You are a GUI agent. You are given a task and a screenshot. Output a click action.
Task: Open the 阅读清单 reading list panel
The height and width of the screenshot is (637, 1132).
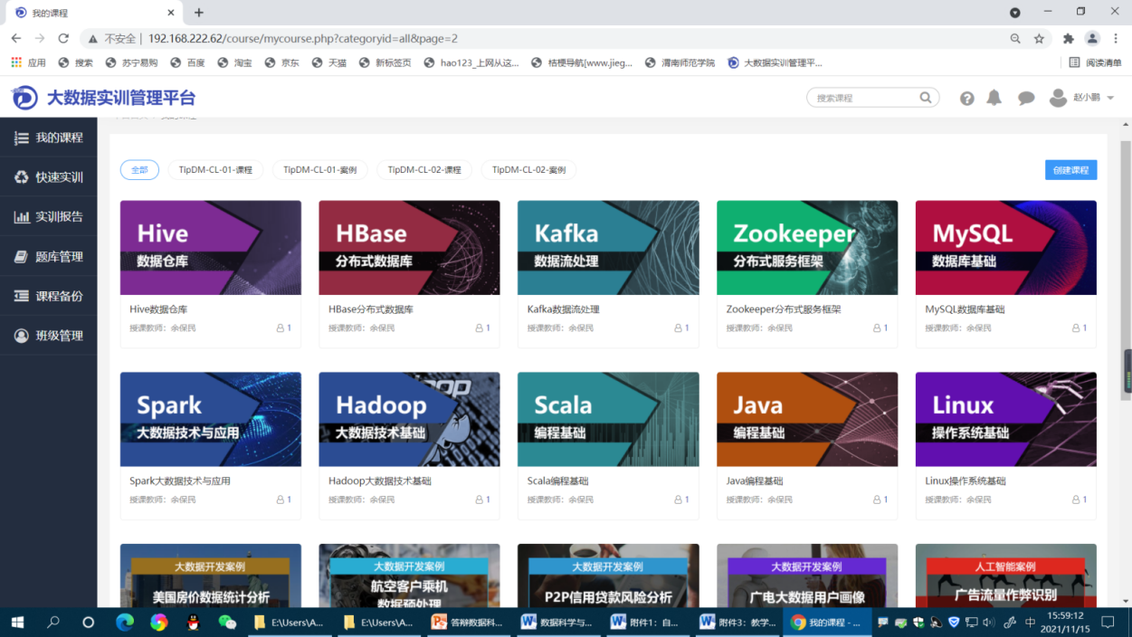point(1095,62)
